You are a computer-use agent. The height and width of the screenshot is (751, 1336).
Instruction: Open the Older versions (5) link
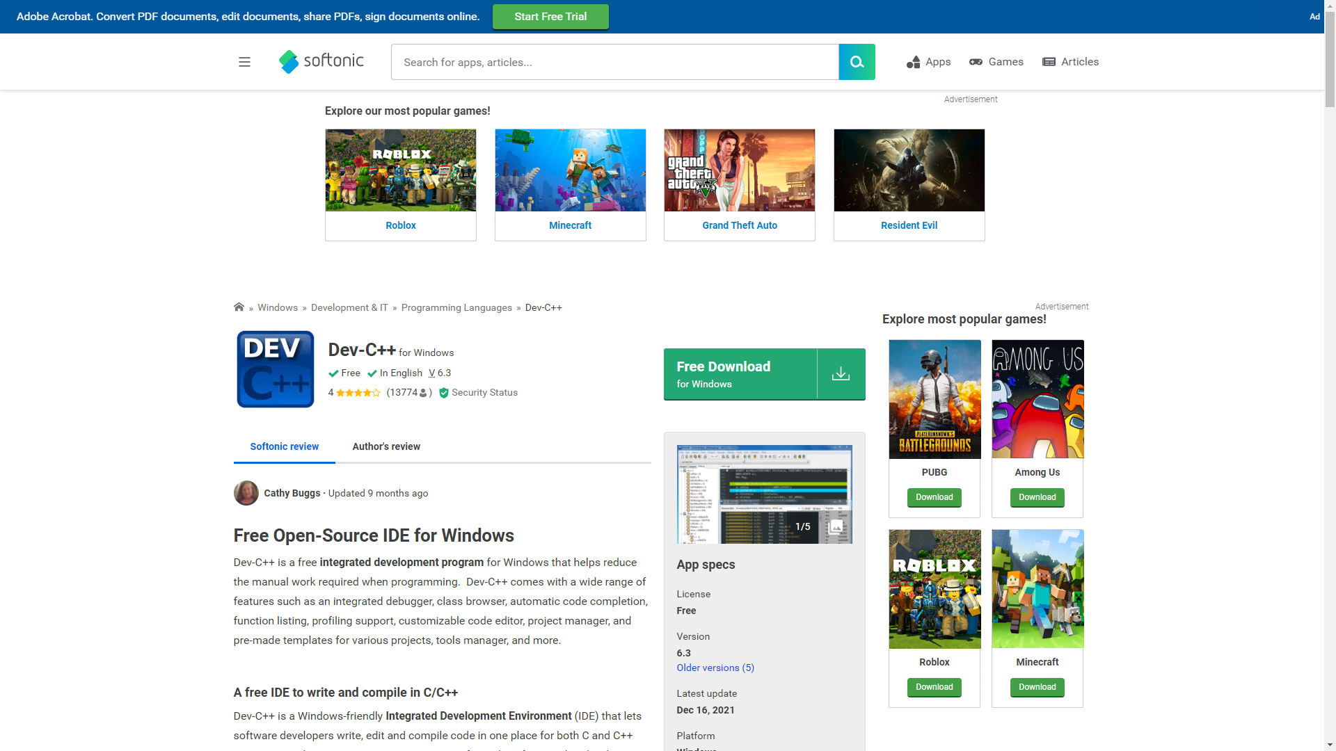pyautogui.click(x=715, y=668)
